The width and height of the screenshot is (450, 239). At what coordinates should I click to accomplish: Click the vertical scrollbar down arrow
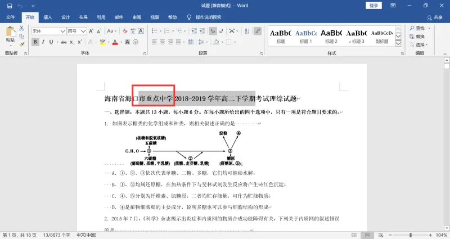[x=447, y=228]
